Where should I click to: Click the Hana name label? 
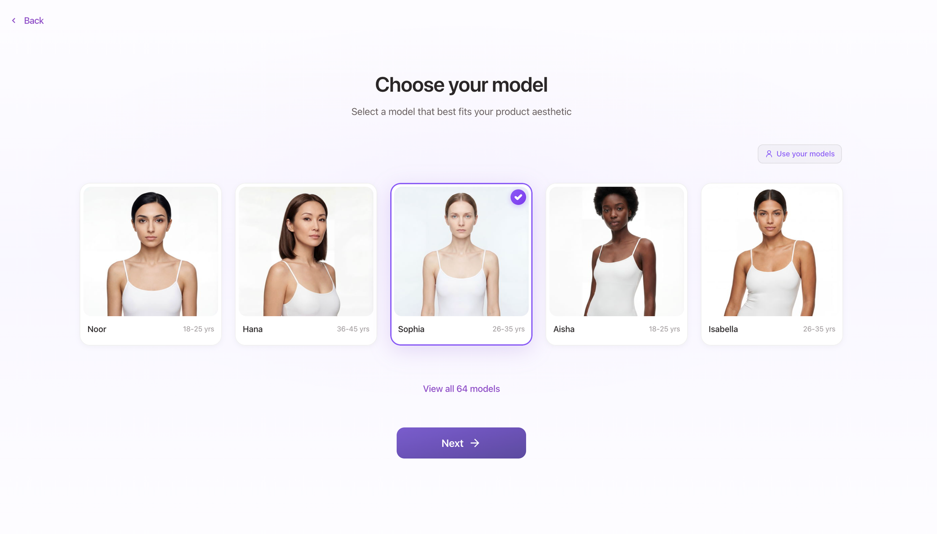[x=253, y=329]
